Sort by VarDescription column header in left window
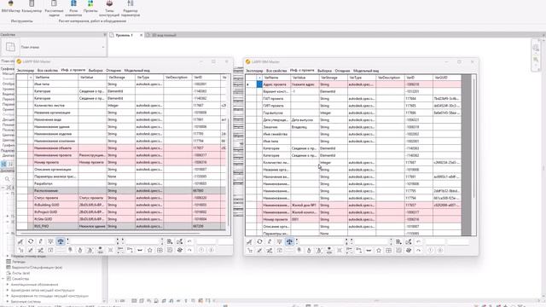 (x=177, y=78)
